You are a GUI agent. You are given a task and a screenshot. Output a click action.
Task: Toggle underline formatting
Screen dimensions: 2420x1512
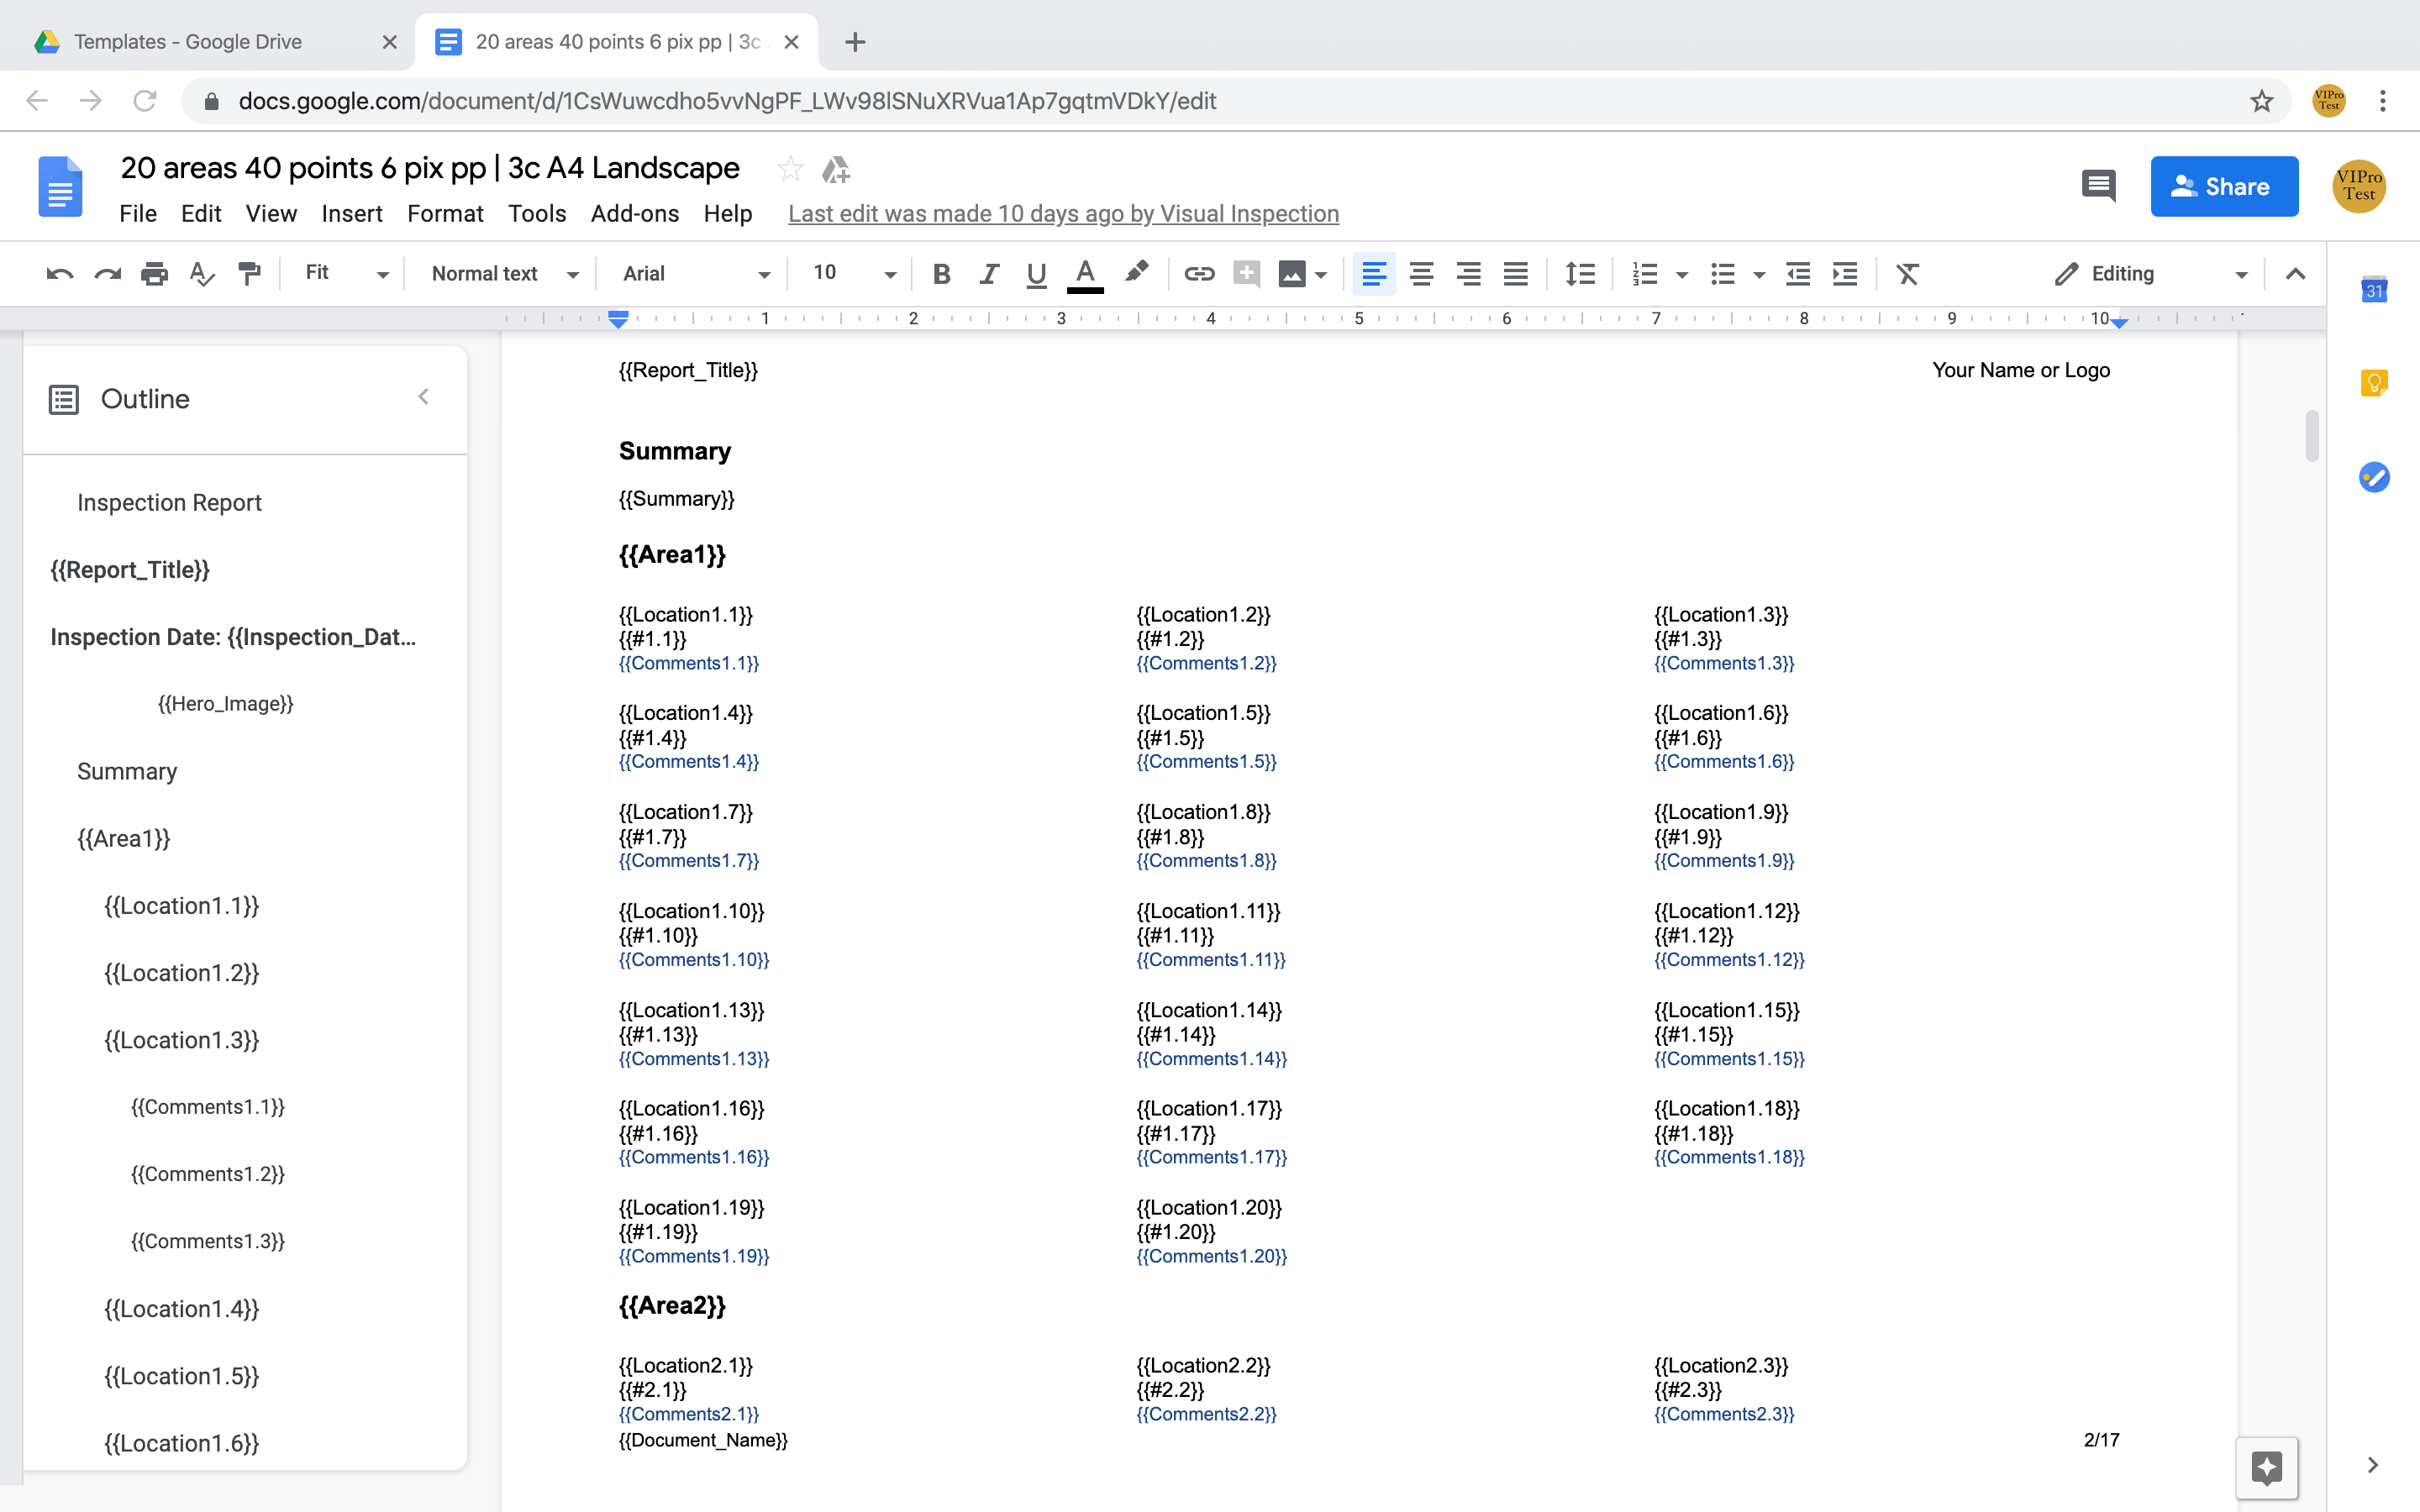1036,274
